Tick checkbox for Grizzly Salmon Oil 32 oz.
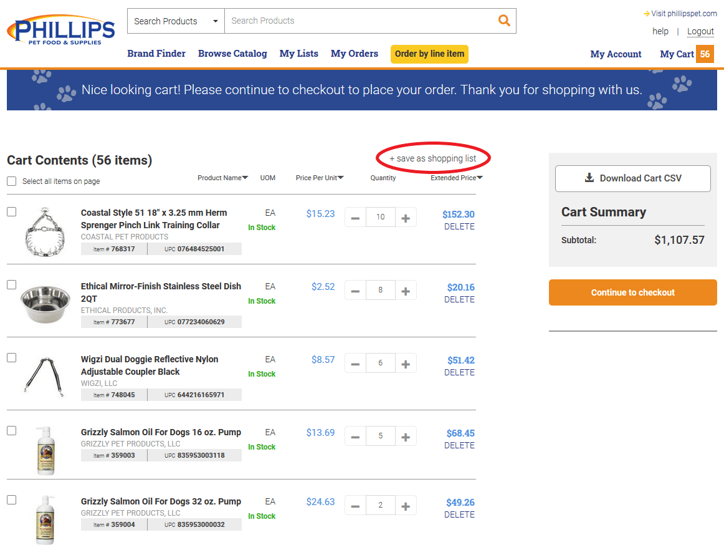 click(12, 500)
